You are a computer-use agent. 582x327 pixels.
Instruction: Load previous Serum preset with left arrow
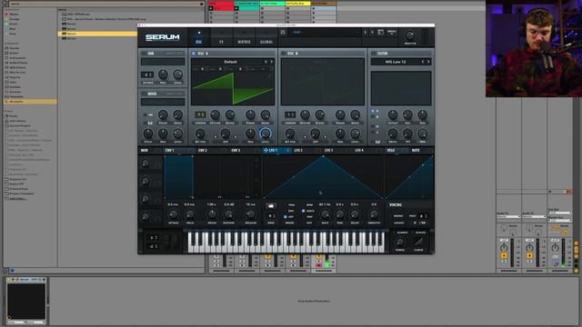point(366,33)
